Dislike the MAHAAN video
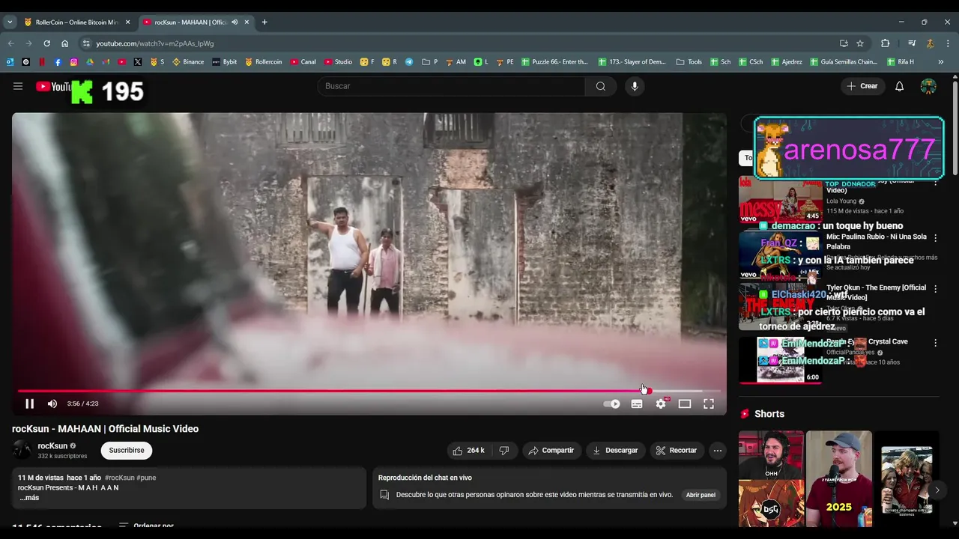 tap(504, 451)
